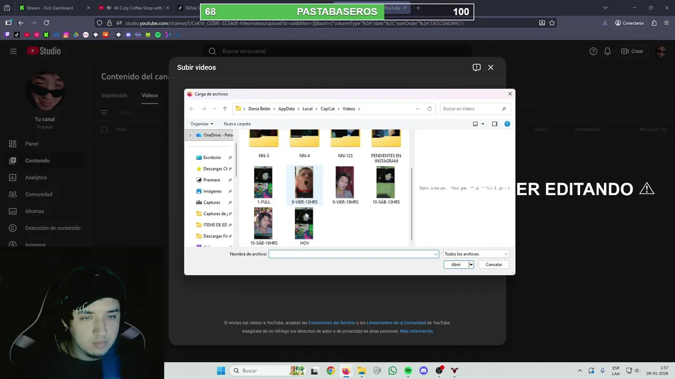Image resolution: width=675 pixels, height=379 pixels.
Task: Select the 1-FULL video file
Action: (x=264, y=186)
